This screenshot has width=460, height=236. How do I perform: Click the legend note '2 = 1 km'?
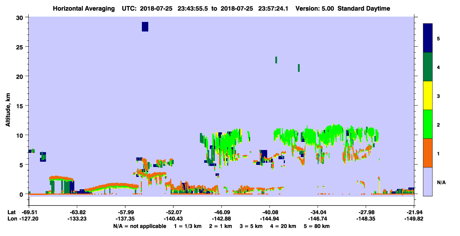tap(220, 226)
